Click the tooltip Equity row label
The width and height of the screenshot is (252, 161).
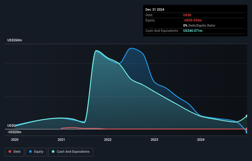point(150,20)
